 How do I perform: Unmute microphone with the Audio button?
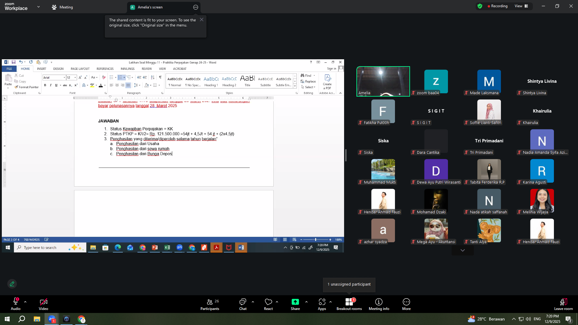16,304
